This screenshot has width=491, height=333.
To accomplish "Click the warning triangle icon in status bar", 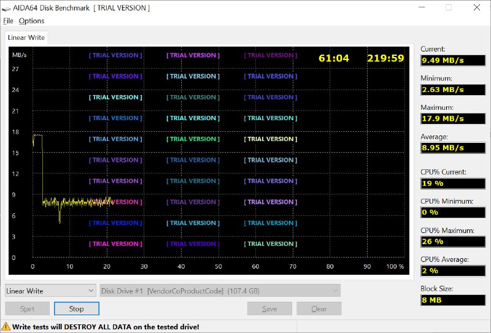I will [x=6, y=327].
